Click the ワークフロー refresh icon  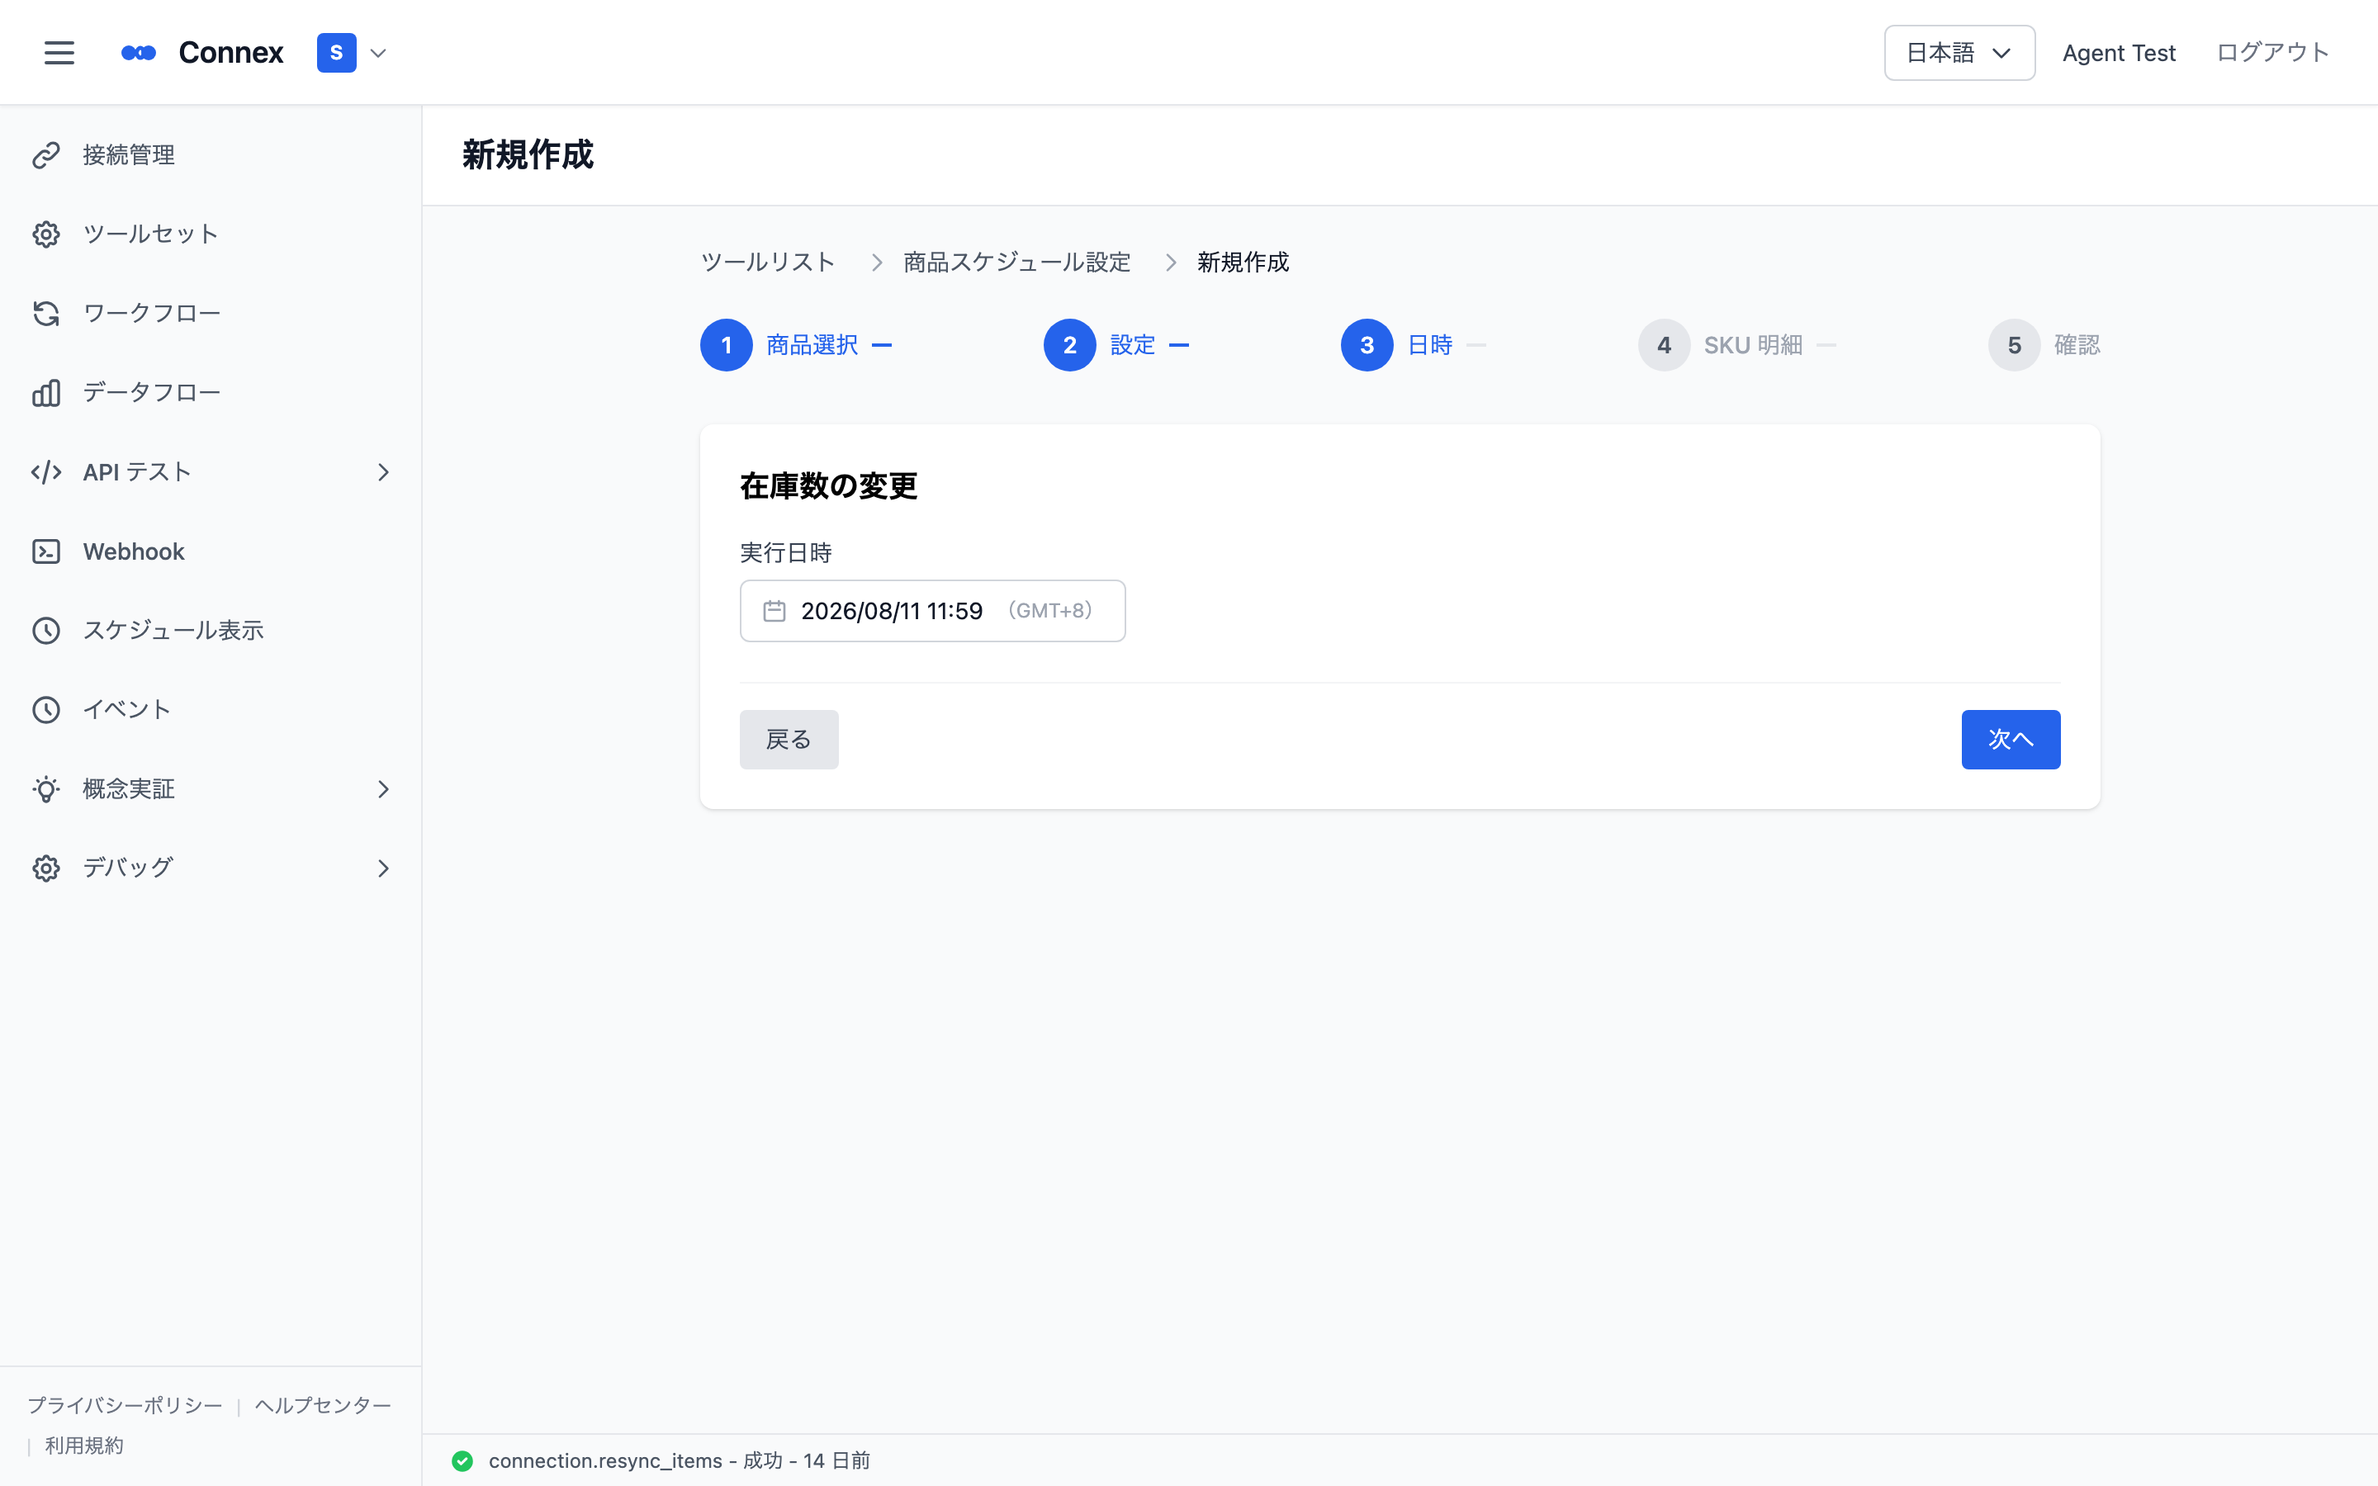pos(46,314)
